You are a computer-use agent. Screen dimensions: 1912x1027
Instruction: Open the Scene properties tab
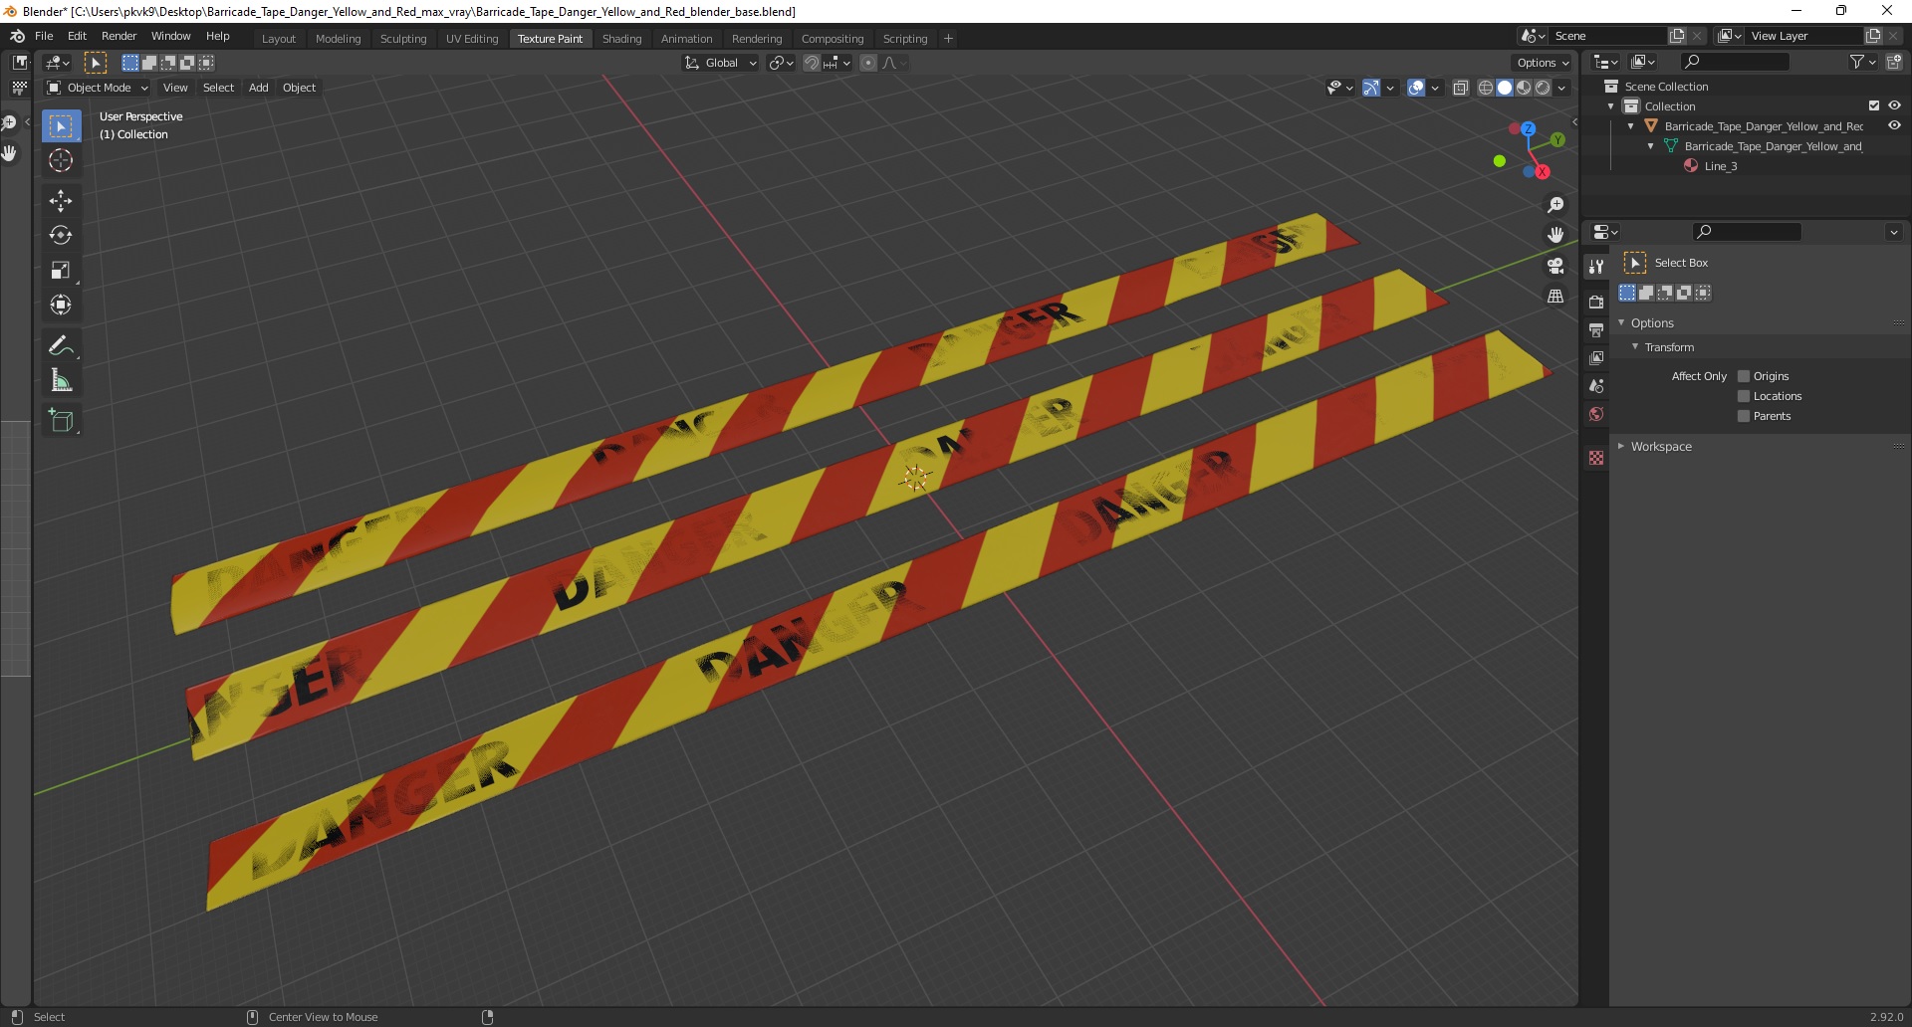click(x=1596, y=385)
